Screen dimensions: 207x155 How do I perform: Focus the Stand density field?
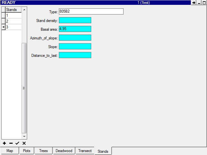coord(75,20)
